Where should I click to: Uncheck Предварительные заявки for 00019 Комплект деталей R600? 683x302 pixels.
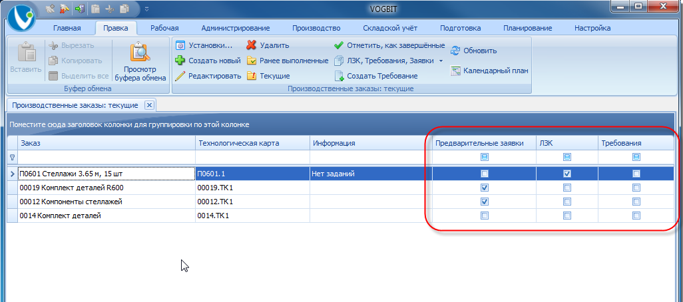tap(484, 188)
